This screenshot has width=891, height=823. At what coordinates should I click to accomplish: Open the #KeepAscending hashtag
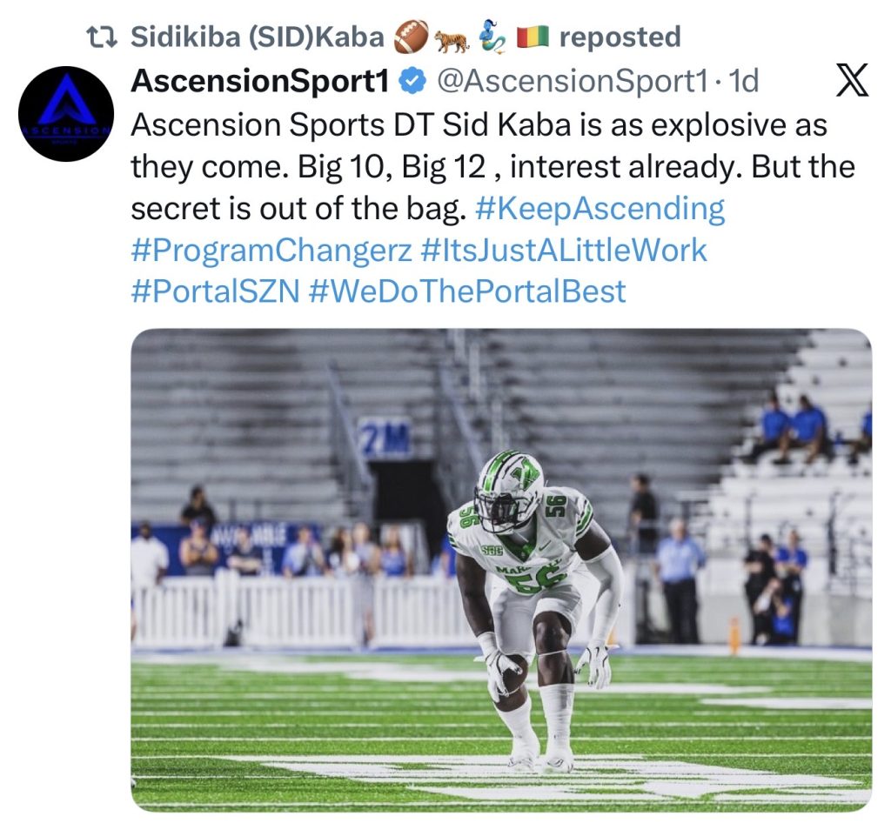(x=600, y=210)
